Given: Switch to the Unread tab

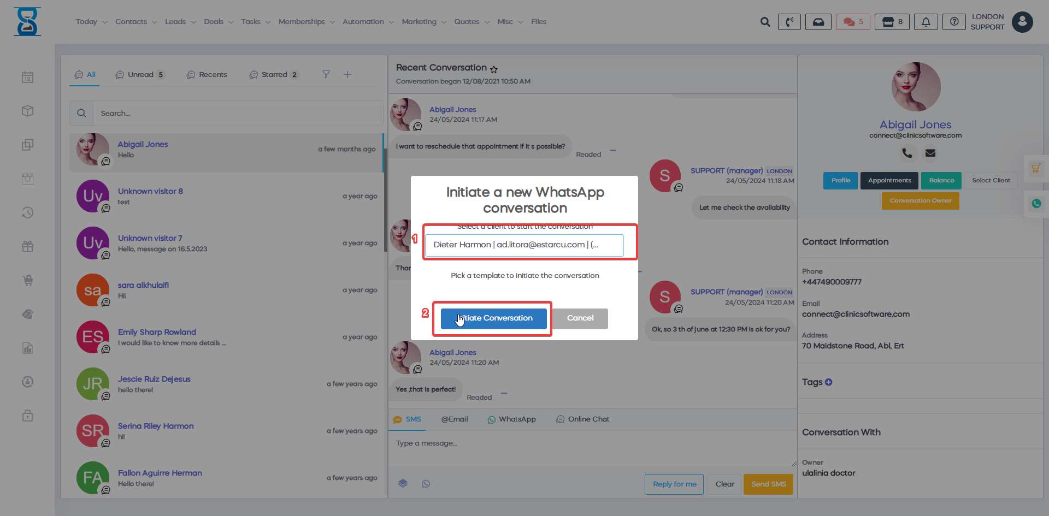Looking at the screenshot, I should click(140, 75).
